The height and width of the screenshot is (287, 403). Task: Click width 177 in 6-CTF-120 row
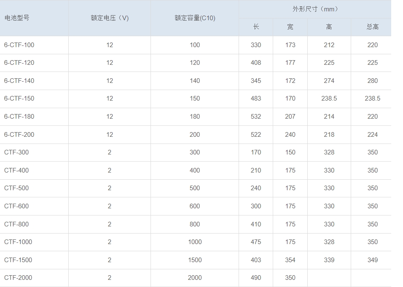tap(290, 63)
